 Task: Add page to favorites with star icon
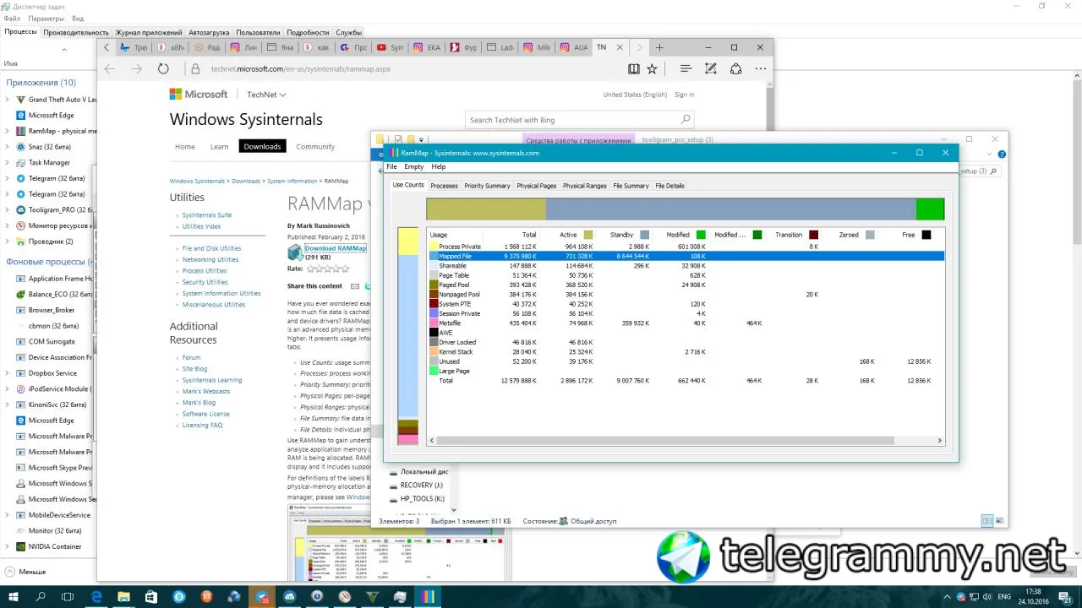pos(652,69)
